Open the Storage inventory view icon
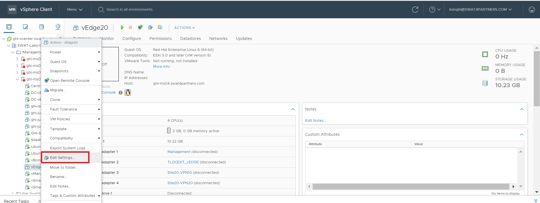Viewport: 540px width, 203px height. point(42,27)
